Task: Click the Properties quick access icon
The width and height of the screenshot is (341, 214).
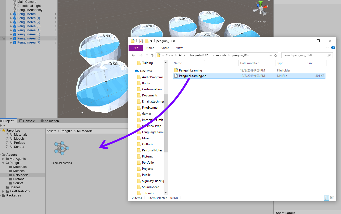Action: click(141, 41)
